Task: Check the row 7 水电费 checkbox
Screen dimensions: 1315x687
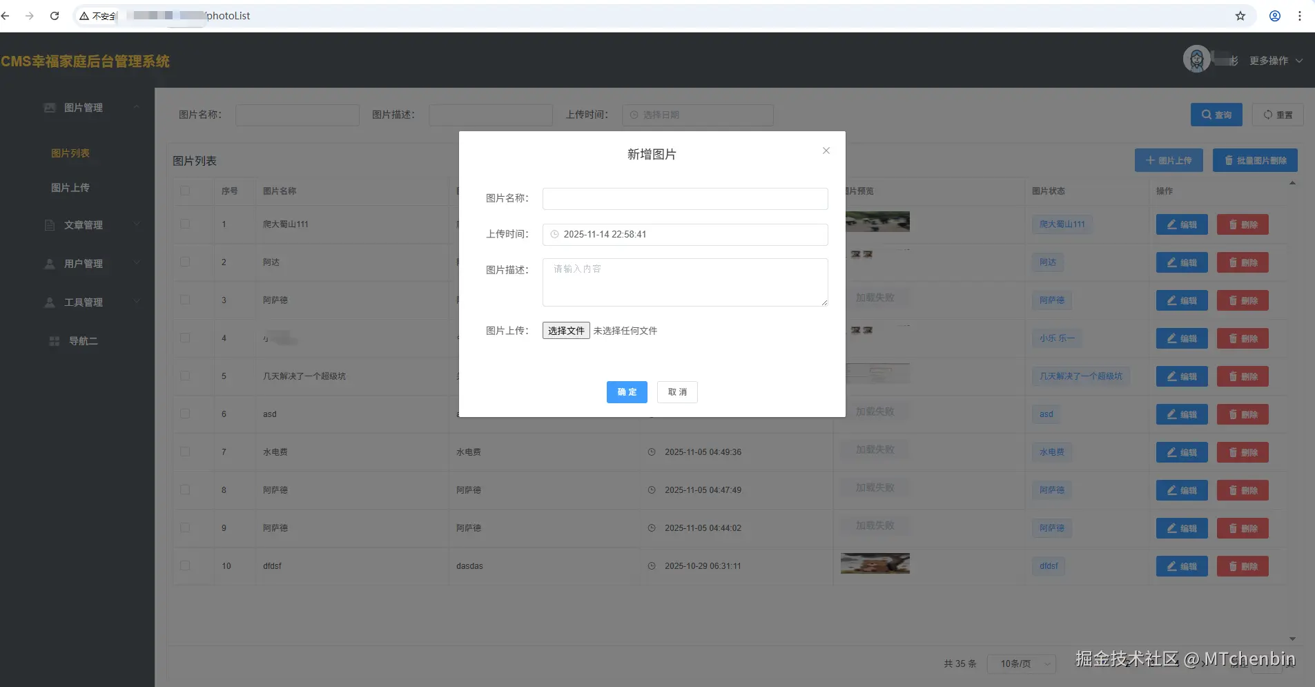Action: [x=185, y=452]
